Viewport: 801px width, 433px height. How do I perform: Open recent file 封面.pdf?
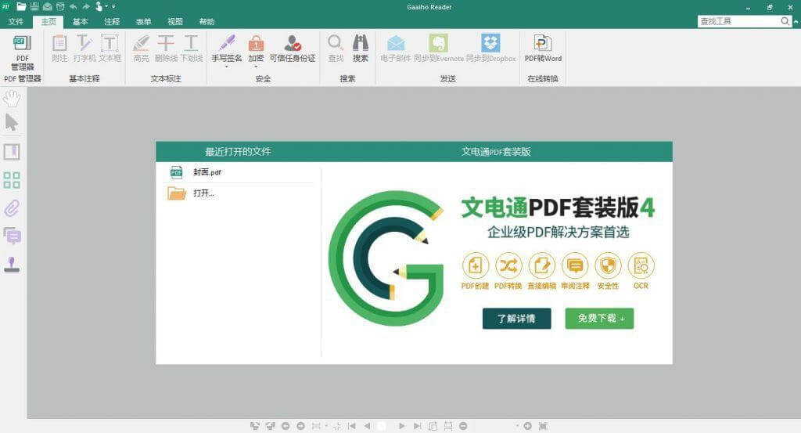207,172
